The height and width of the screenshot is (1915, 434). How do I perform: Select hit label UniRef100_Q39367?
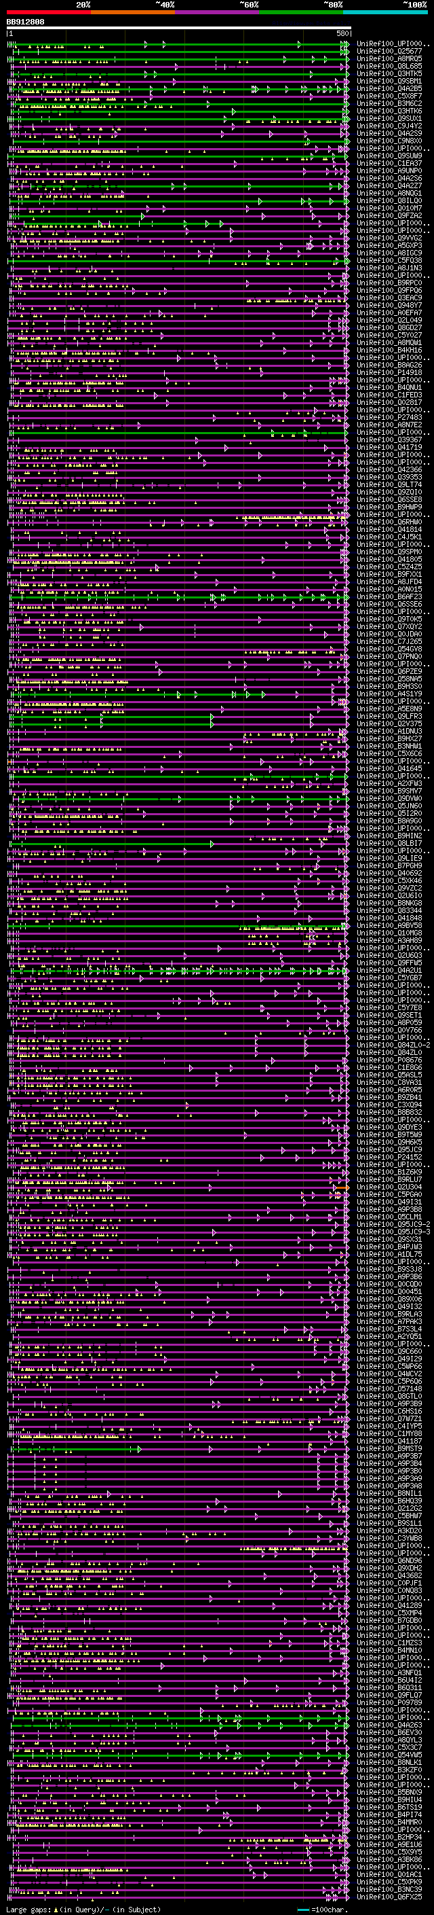(x=389, y=440)
